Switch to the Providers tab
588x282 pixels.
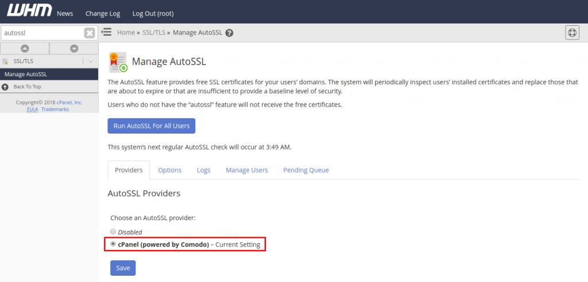point(129,170)
